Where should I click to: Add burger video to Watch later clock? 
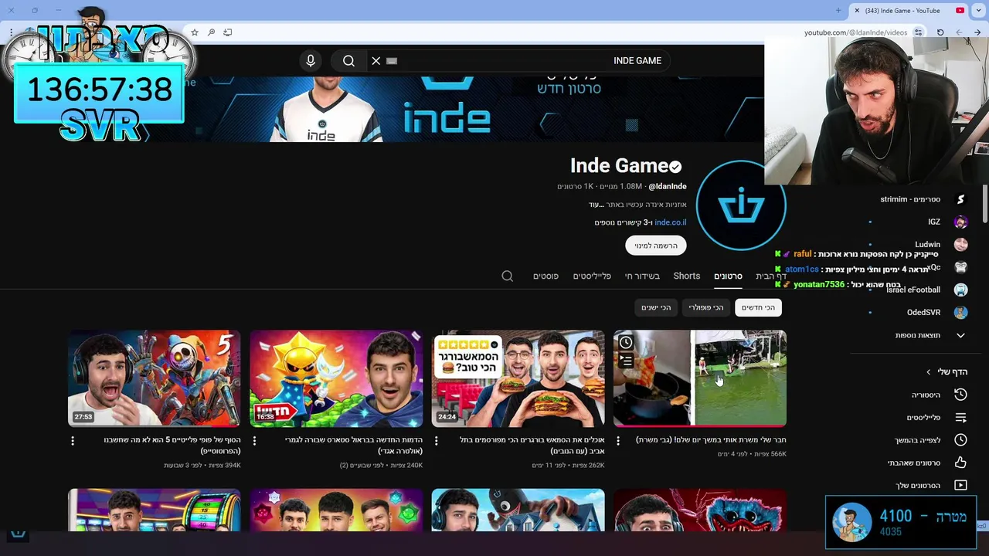pyautogui.click(x=626, y=343)
